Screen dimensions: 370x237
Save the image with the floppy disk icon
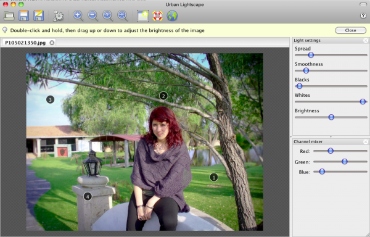pos(23,16)
